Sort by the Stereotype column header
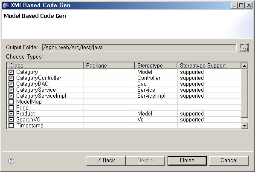The width and height of the screenshot is (255, 172). (x=156, y=65)
